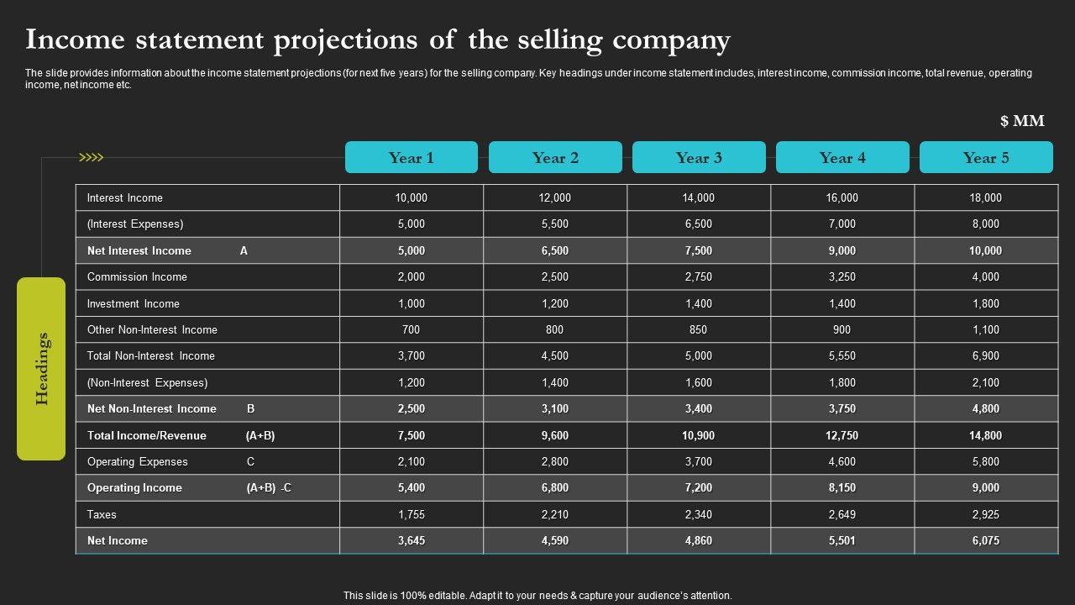Click the slide description paragraph

[529, 79]
